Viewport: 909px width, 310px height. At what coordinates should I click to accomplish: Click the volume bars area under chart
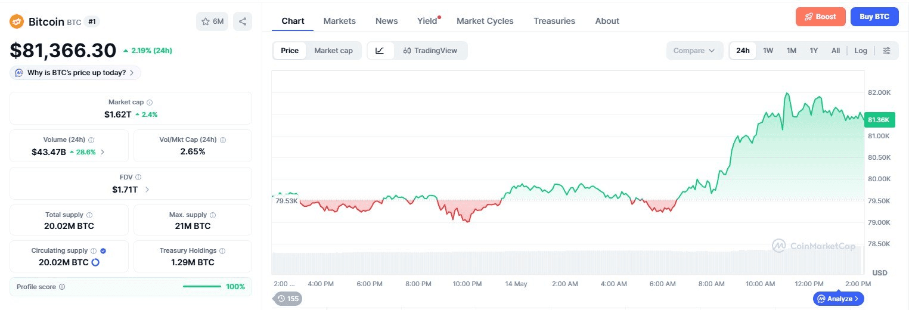click(x=567, y=262)
